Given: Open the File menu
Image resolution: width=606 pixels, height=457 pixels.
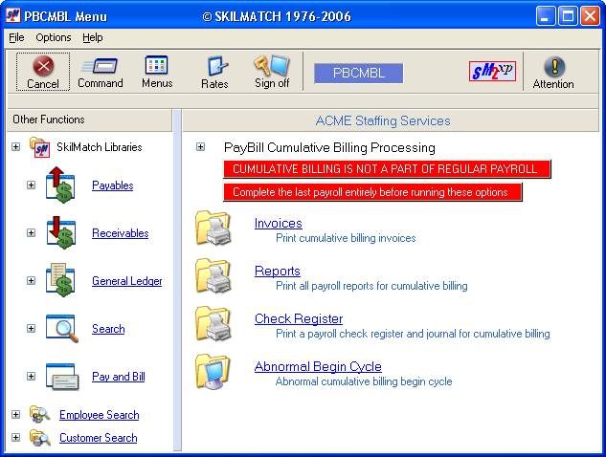Looking at the screenshot, I should tap(16, 37).
